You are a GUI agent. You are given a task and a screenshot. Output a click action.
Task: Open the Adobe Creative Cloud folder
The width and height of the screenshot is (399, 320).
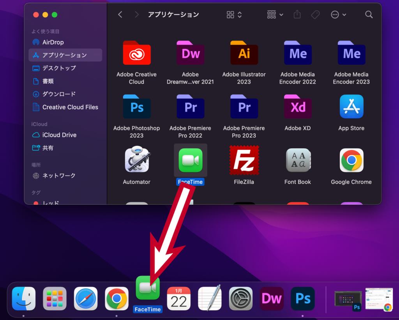[136, 53]
